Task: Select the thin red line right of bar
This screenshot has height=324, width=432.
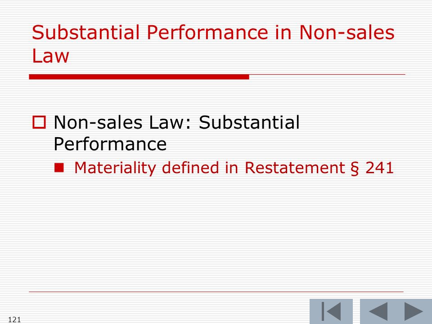Action: [327, 74]
